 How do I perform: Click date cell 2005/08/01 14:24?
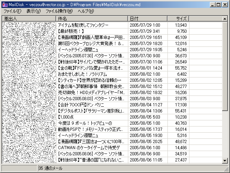[146, 68]
